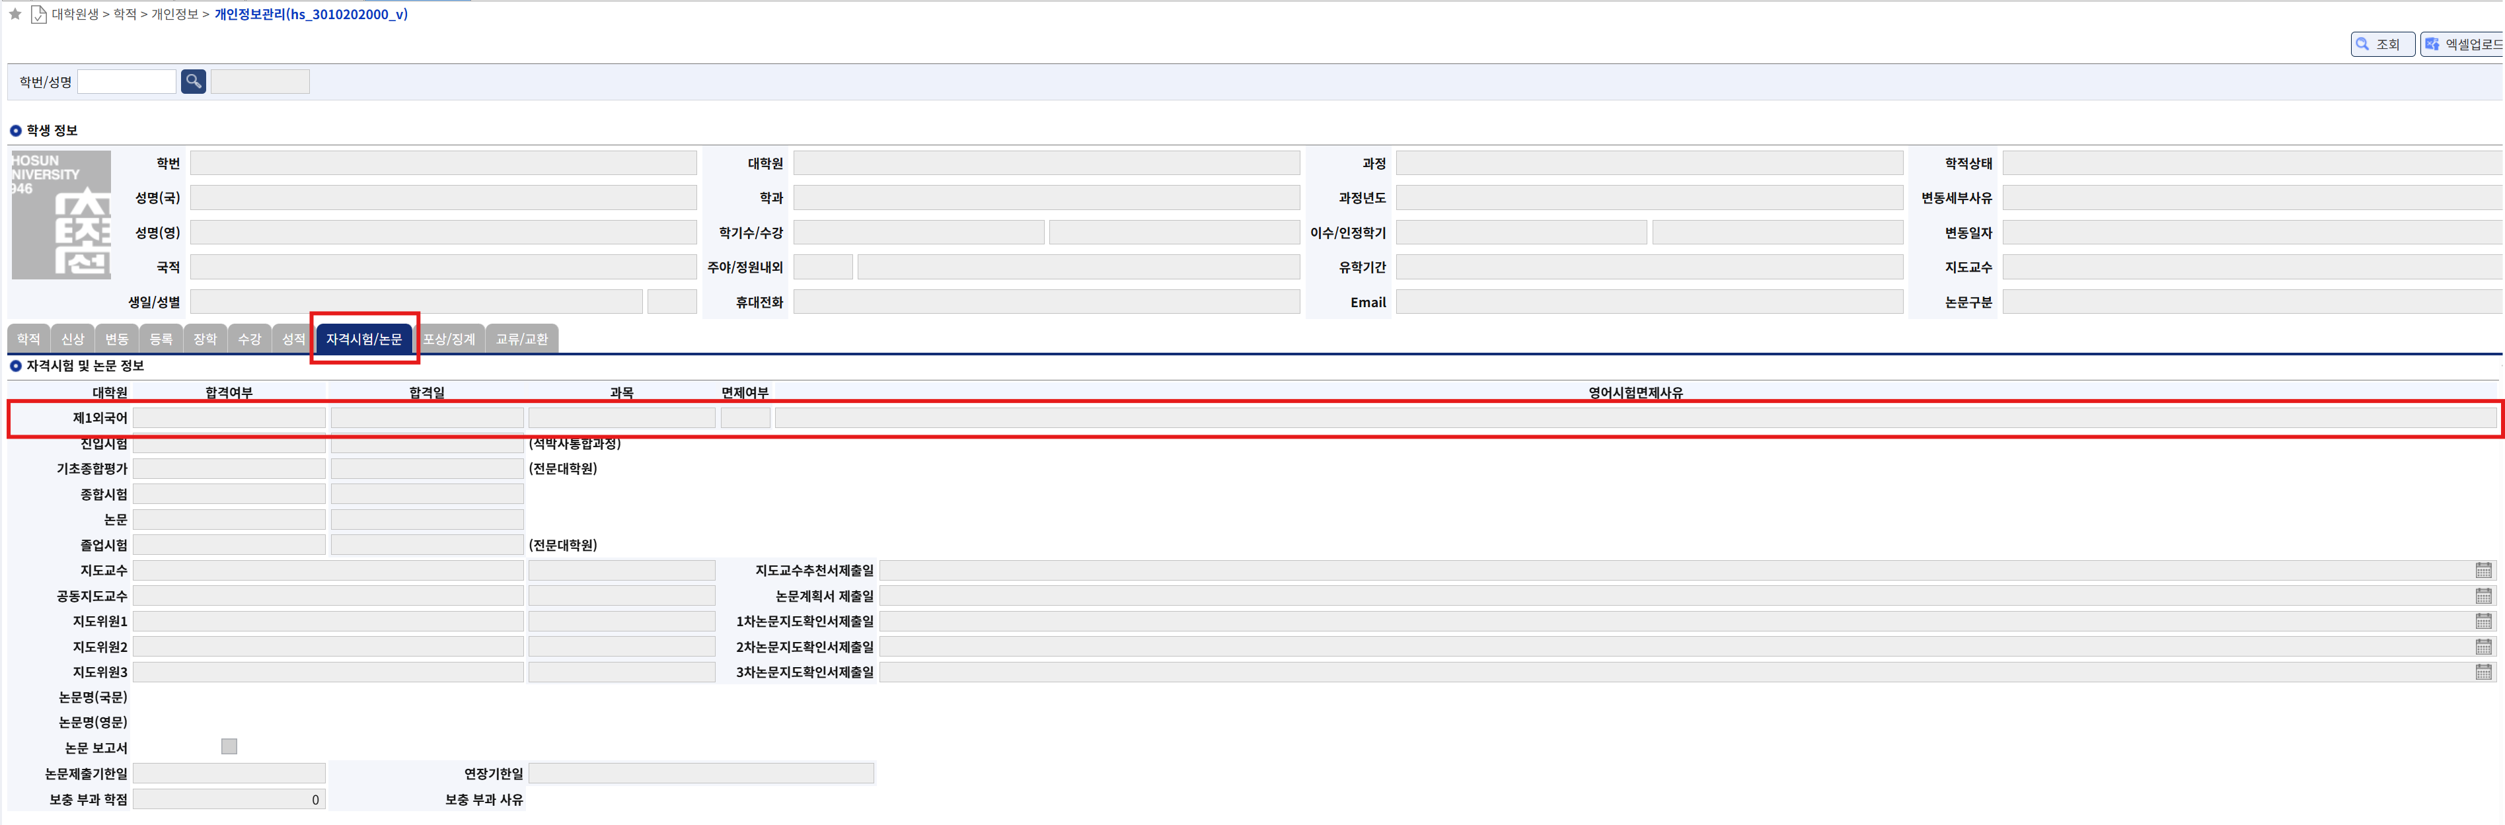Open the 포상/징계 tab
This screenshot has width=2505, height=825.
pyautogui.click(x=449, y=339)
